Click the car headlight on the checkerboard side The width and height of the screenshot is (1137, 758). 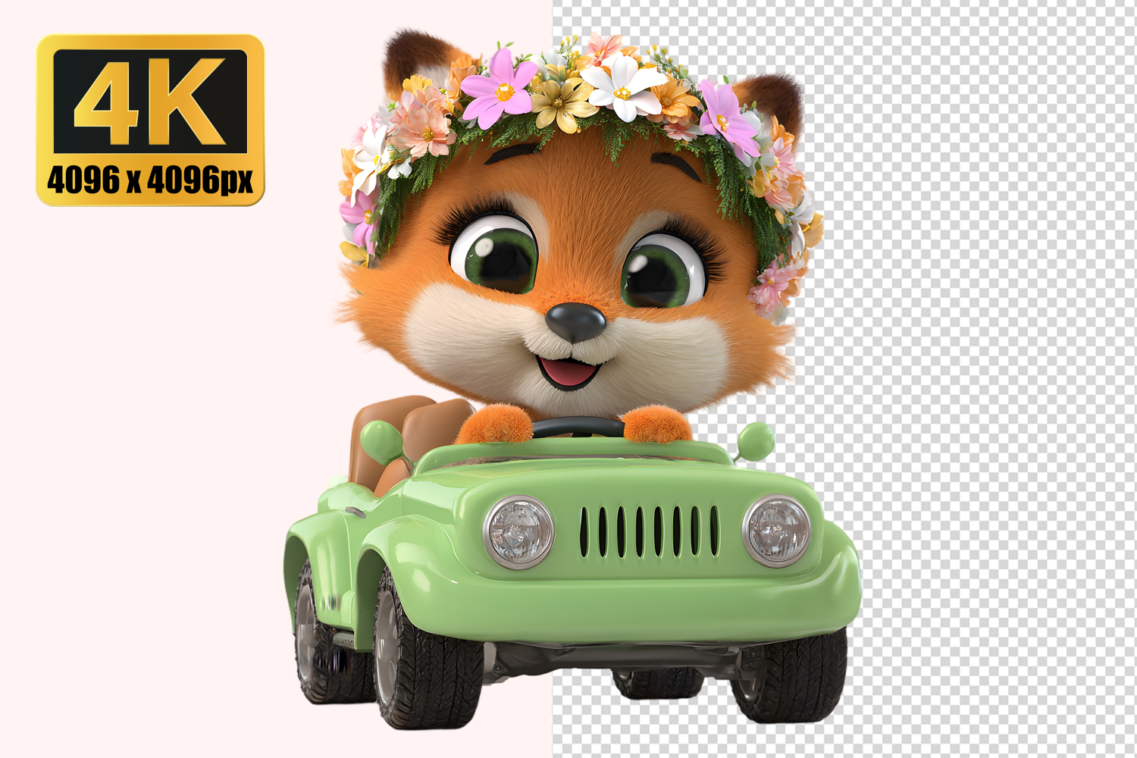coord(776,530)
